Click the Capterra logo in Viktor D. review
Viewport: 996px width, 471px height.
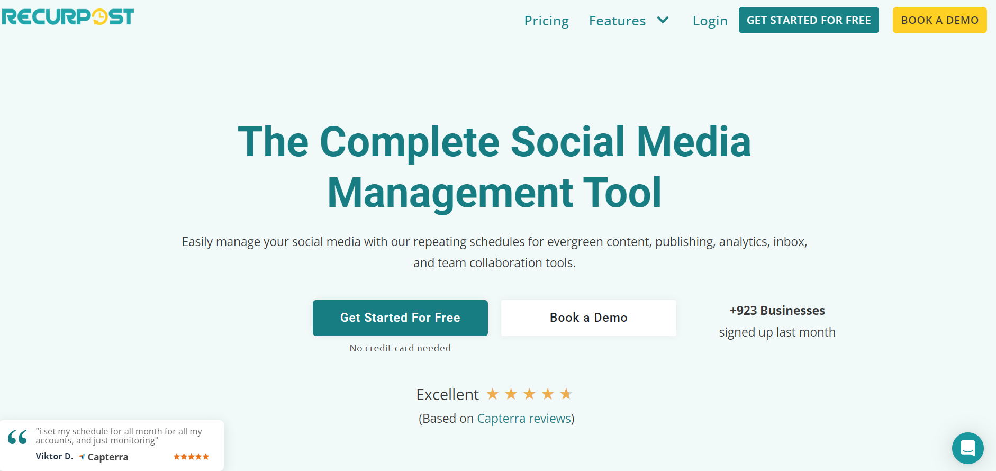(x=103, y=457)
